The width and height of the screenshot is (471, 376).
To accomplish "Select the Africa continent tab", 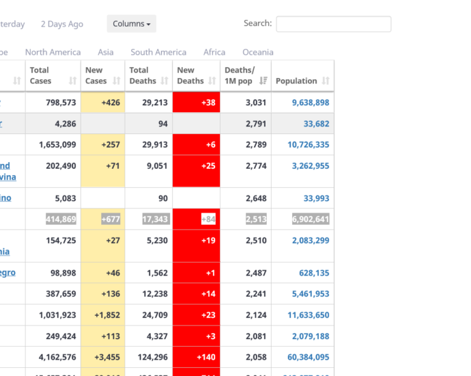I will [x=214, y=53].
